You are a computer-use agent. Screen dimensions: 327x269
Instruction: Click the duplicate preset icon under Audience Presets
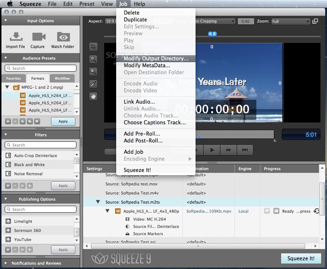pyautogui.click(x=30, y=121)
